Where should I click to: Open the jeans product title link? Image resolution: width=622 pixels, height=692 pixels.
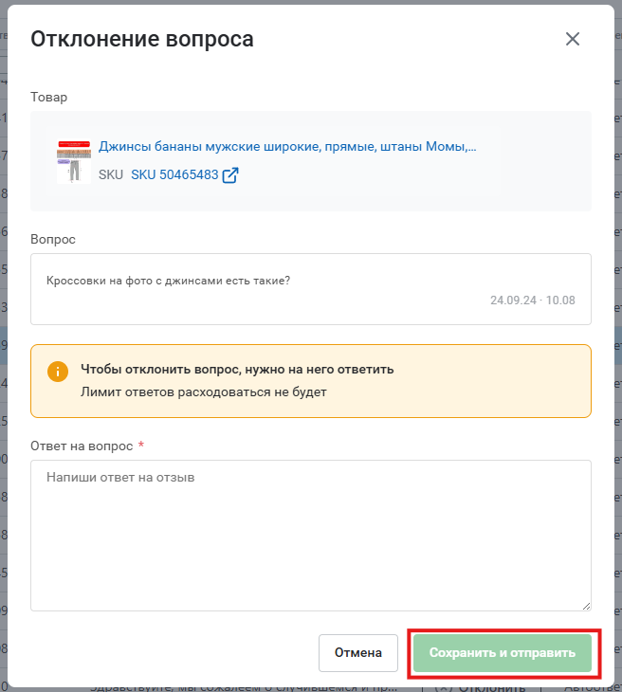tap(287, 147)
